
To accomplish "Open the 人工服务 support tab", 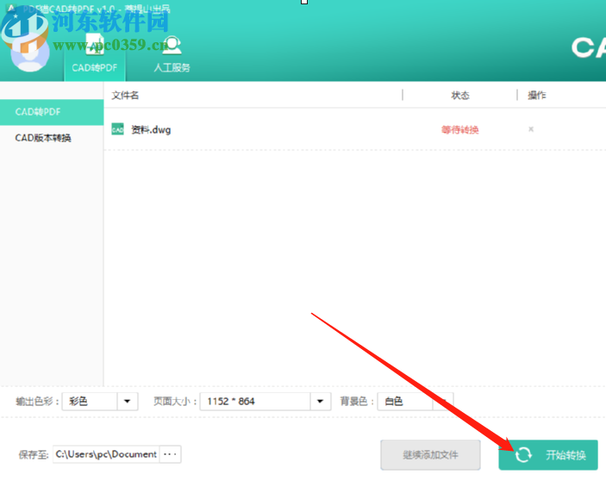I will [172, 54].
